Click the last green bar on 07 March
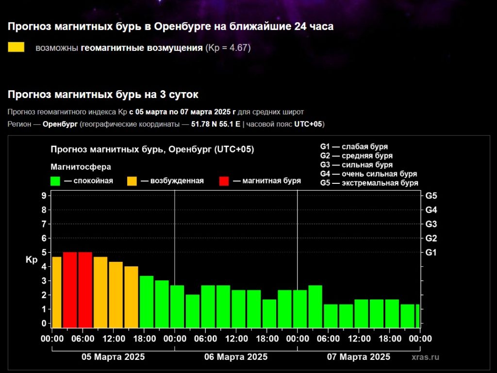Screen dimensions: 497x373 pos(417,316)
